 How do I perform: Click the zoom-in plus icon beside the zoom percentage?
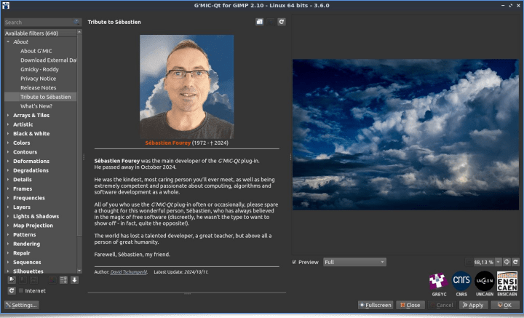point(507,262)
